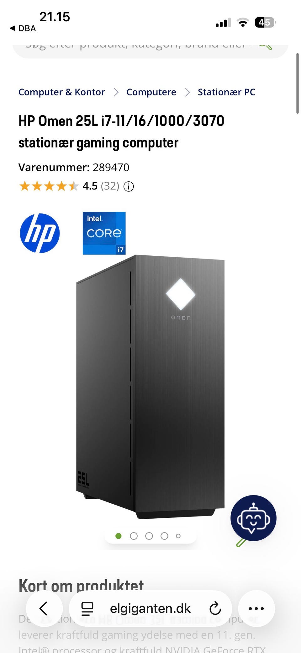301x653 pixels.
Task: Reload the elgiganten.dk page
Action: [215, 608]
